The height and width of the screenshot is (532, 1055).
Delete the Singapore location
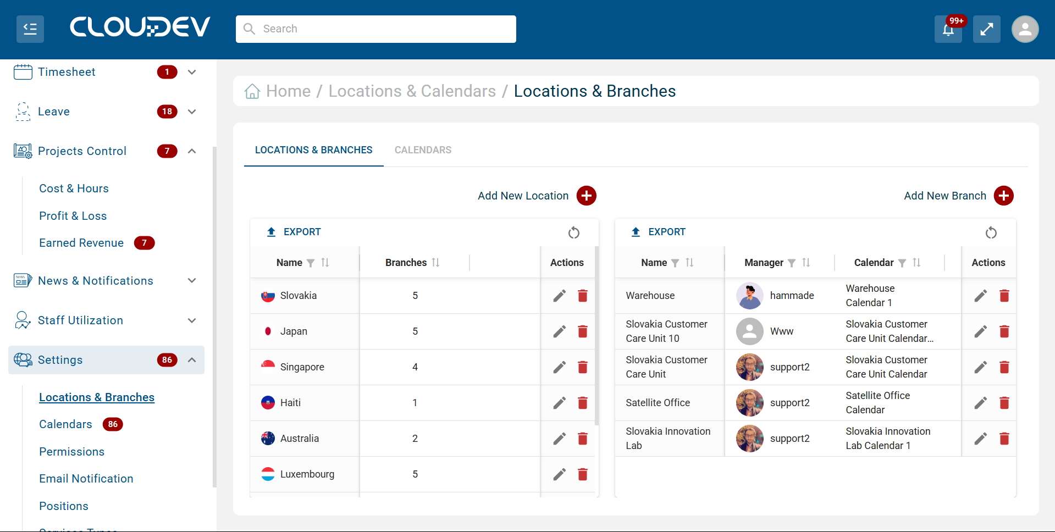[583, 367]
